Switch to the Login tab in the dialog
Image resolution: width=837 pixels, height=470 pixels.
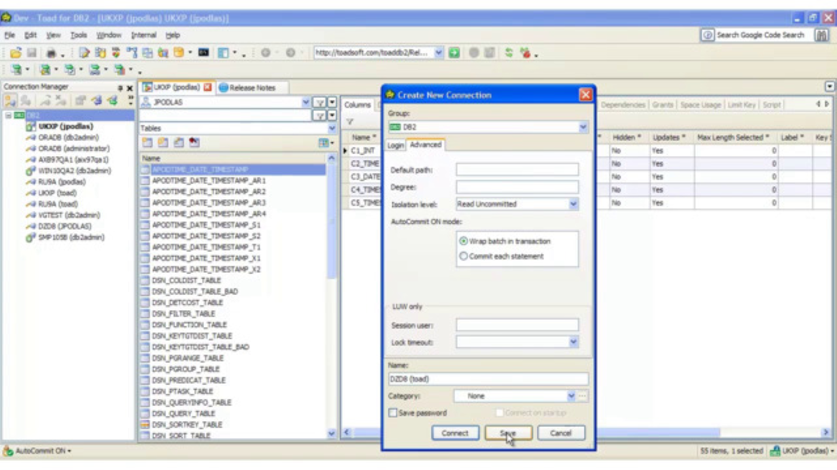pyautogui.click(x=395, y=145)
